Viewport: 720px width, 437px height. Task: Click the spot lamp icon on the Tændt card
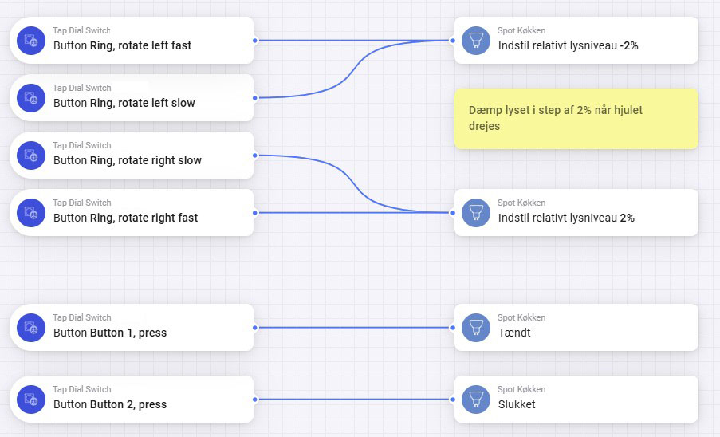tap(476, 327)
